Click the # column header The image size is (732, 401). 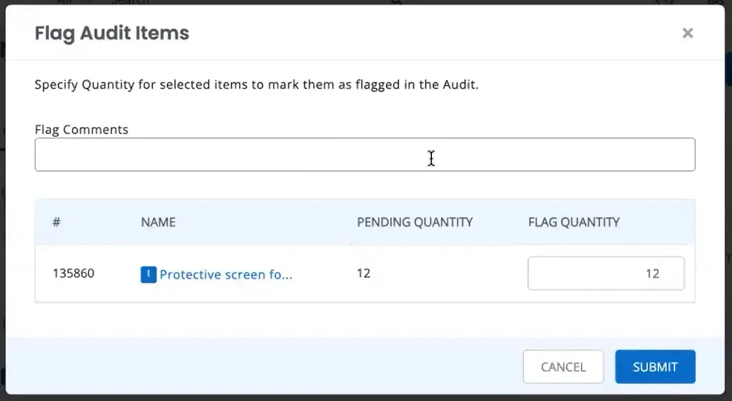click(x=56, y=222)
